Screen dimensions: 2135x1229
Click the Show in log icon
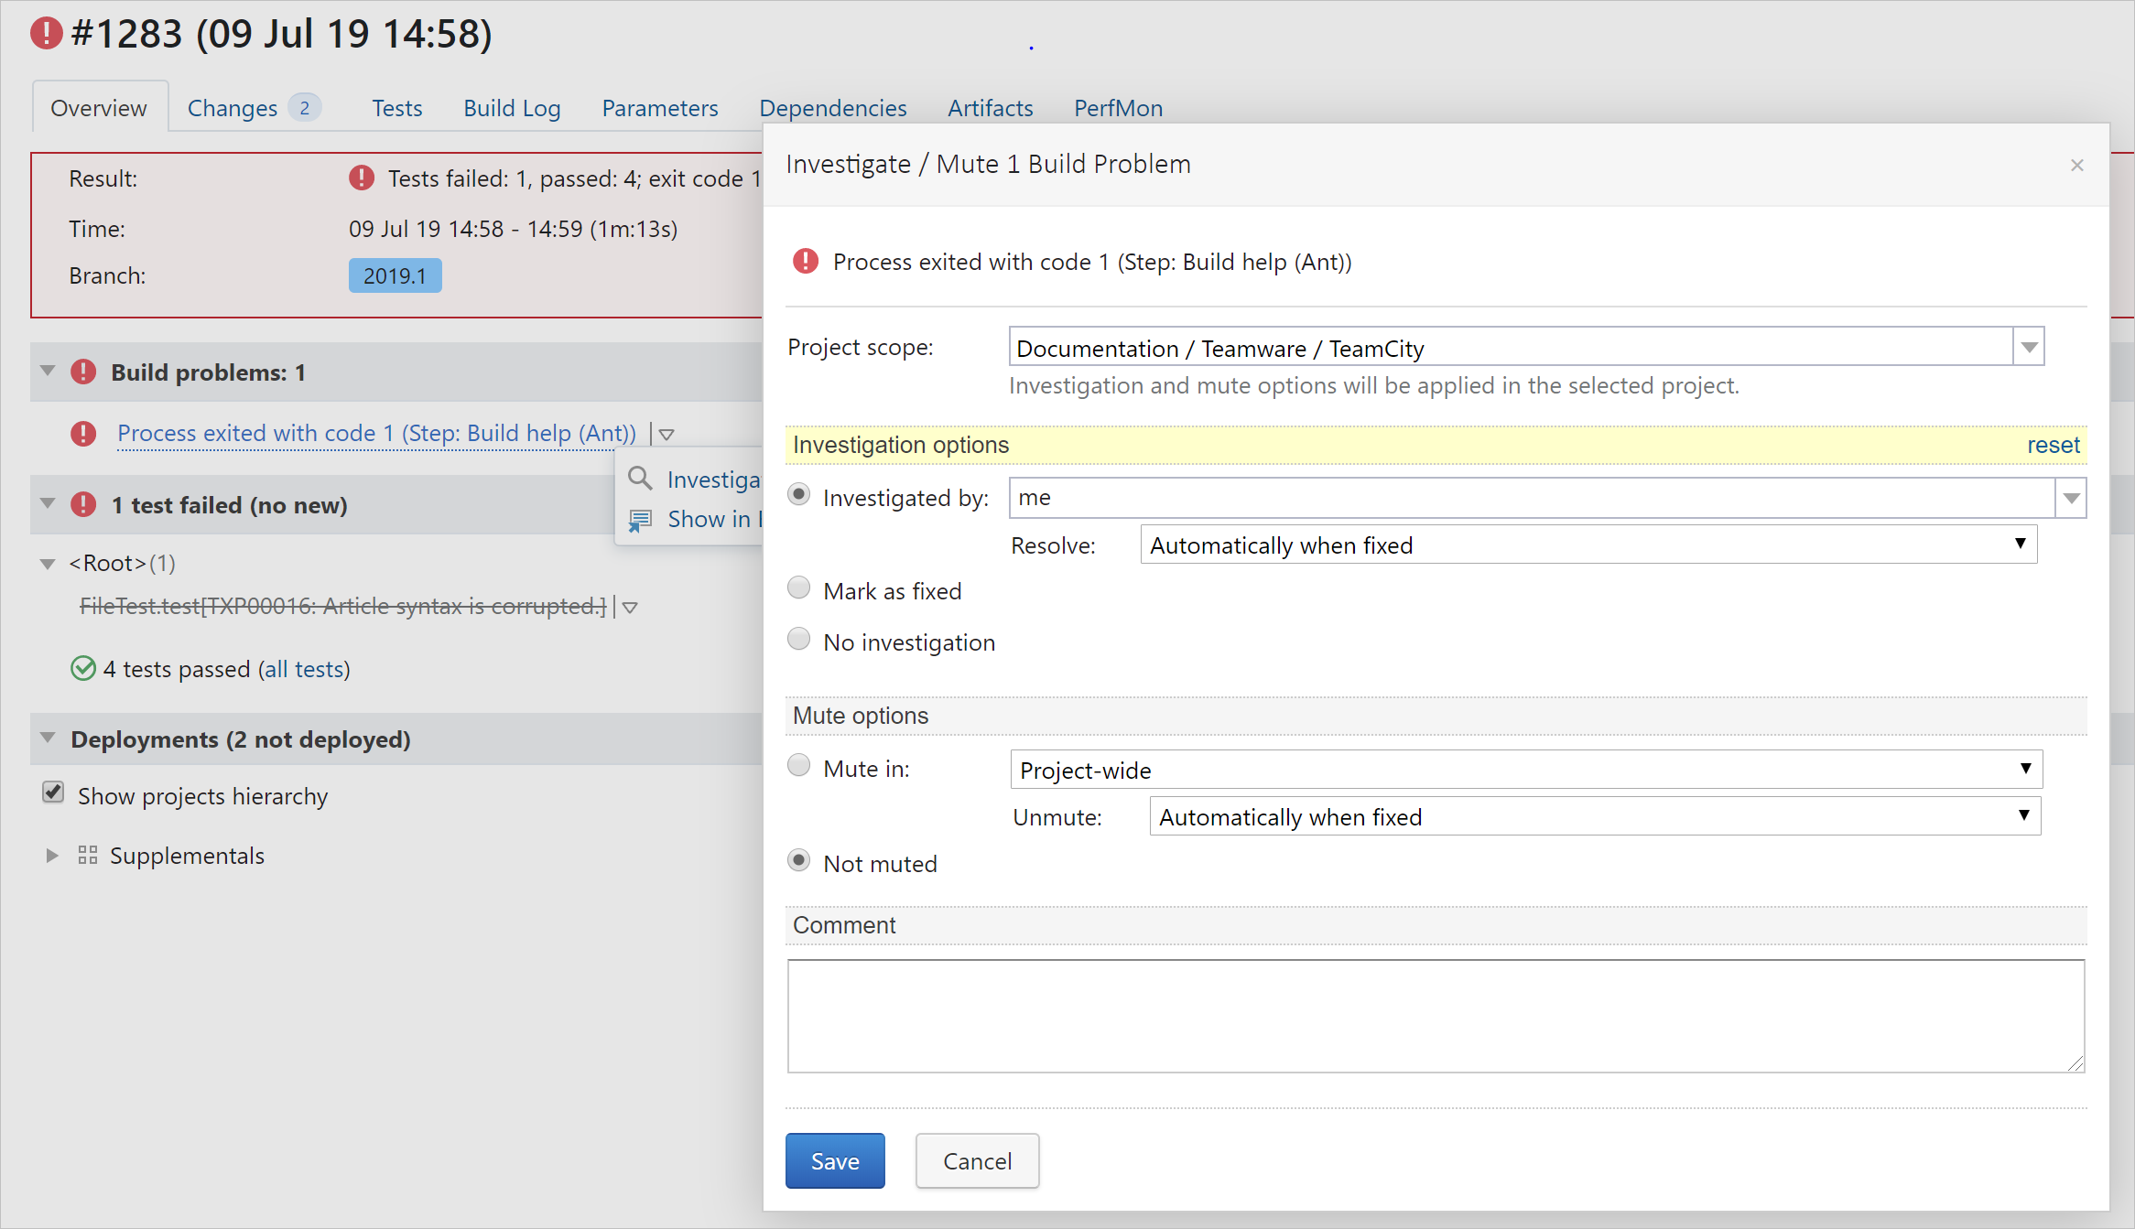pos(639,519)
